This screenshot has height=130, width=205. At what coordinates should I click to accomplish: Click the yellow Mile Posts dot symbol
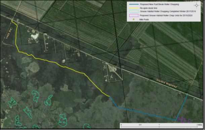[134, 19]
